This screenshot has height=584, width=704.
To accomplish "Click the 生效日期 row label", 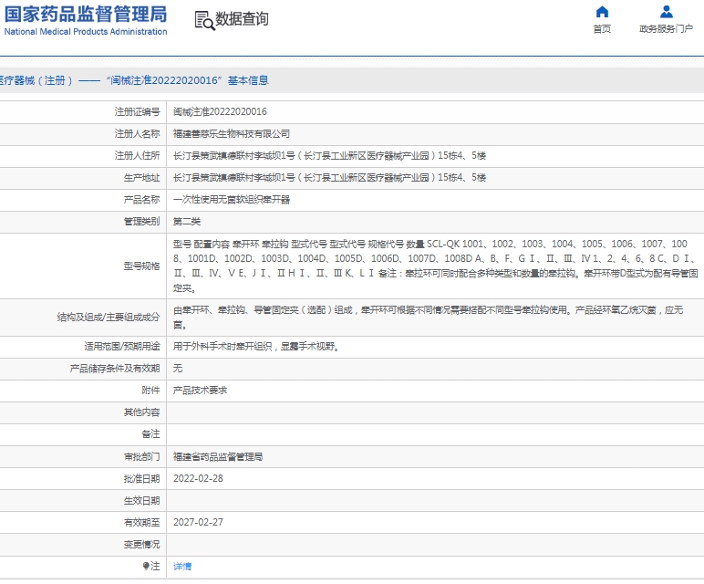I will [142, 500].
